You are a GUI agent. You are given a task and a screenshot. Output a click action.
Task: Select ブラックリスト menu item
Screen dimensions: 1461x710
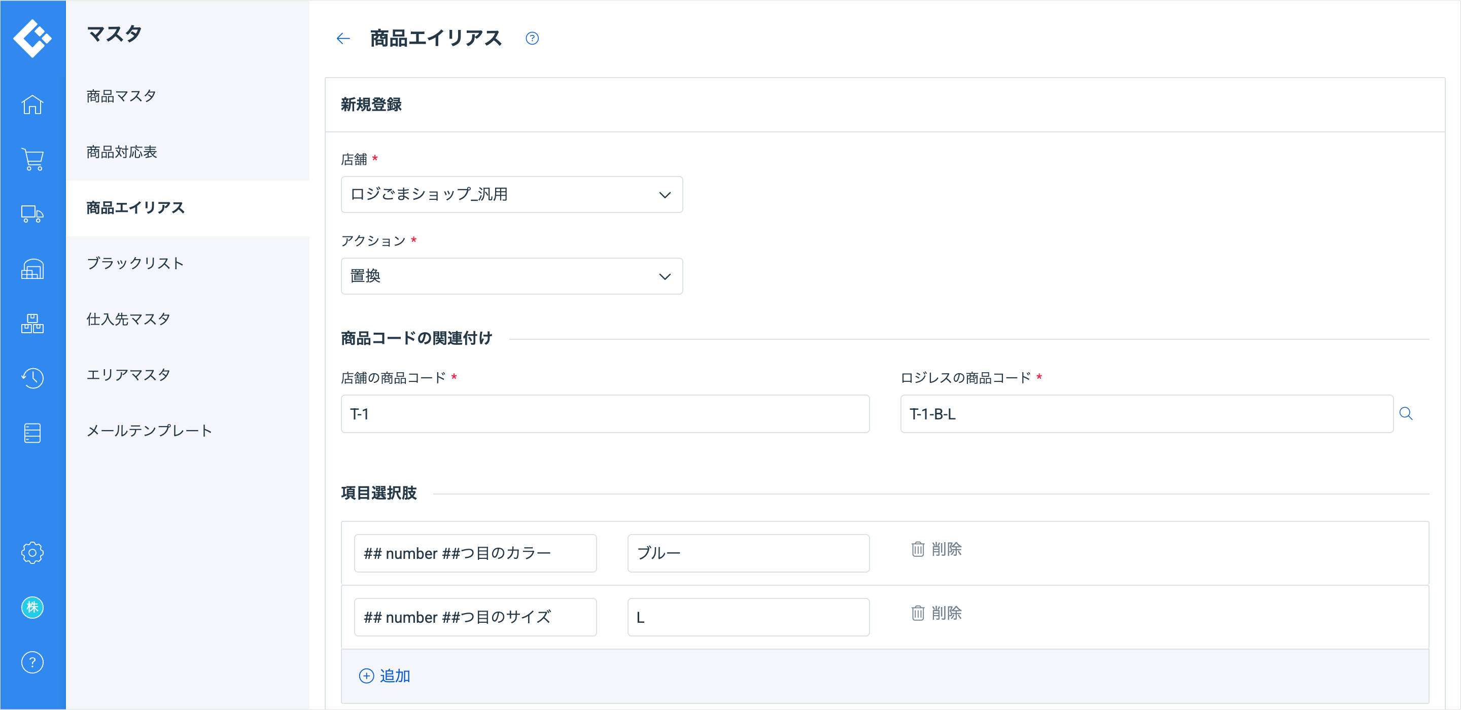click(x=135, y=263)
